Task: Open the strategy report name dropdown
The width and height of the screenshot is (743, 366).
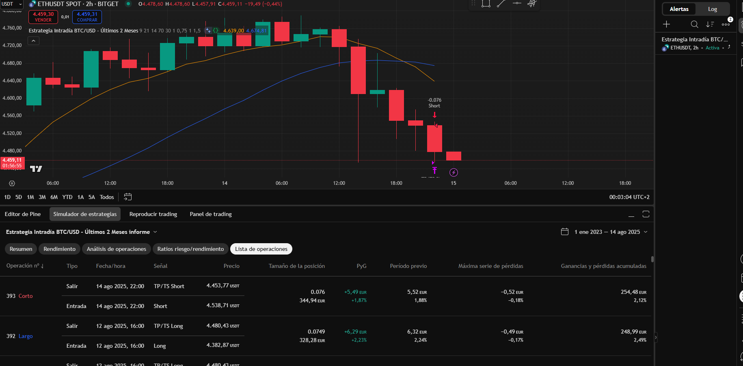Action: [155, 232]
